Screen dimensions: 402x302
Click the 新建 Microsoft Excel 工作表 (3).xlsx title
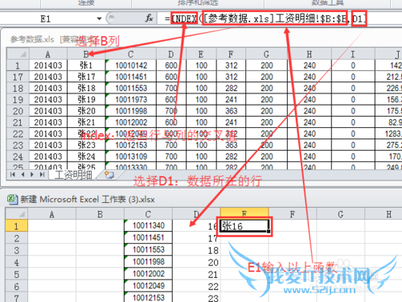tap(88, 200)
